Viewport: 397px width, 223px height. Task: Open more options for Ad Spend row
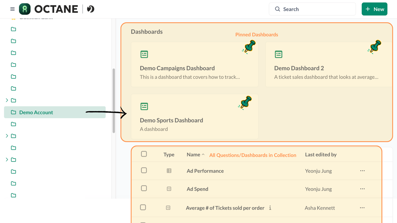362,189
